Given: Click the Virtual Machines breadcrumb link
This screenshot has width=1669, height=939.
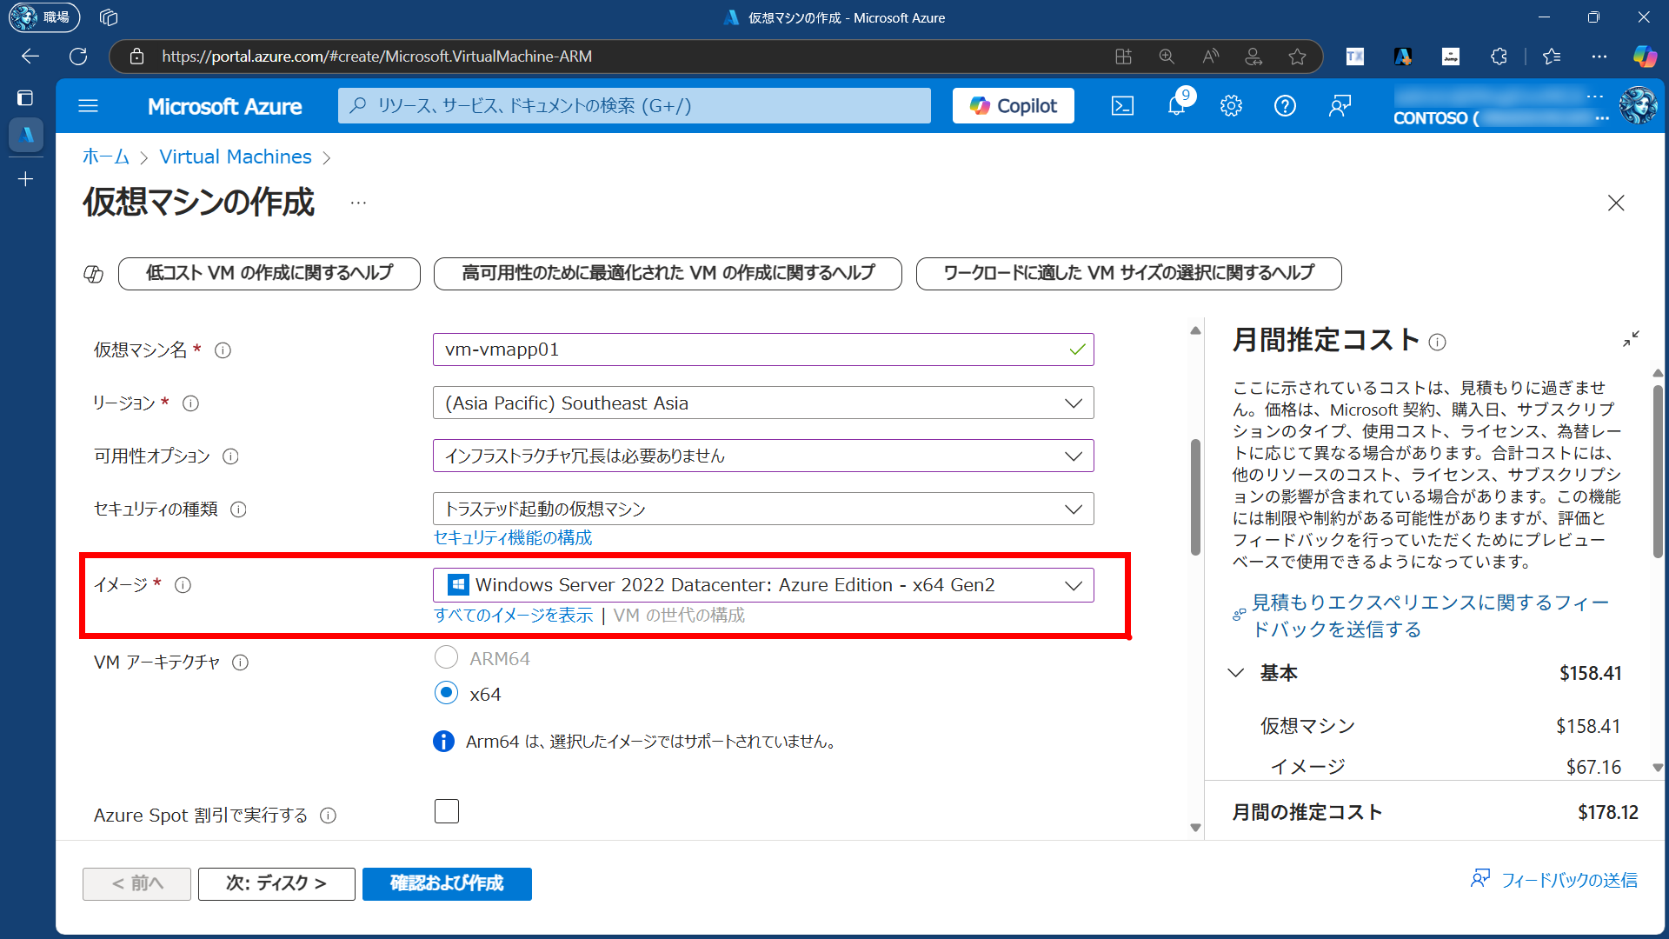Looking at the screenshot, I should tap(236, 156).
